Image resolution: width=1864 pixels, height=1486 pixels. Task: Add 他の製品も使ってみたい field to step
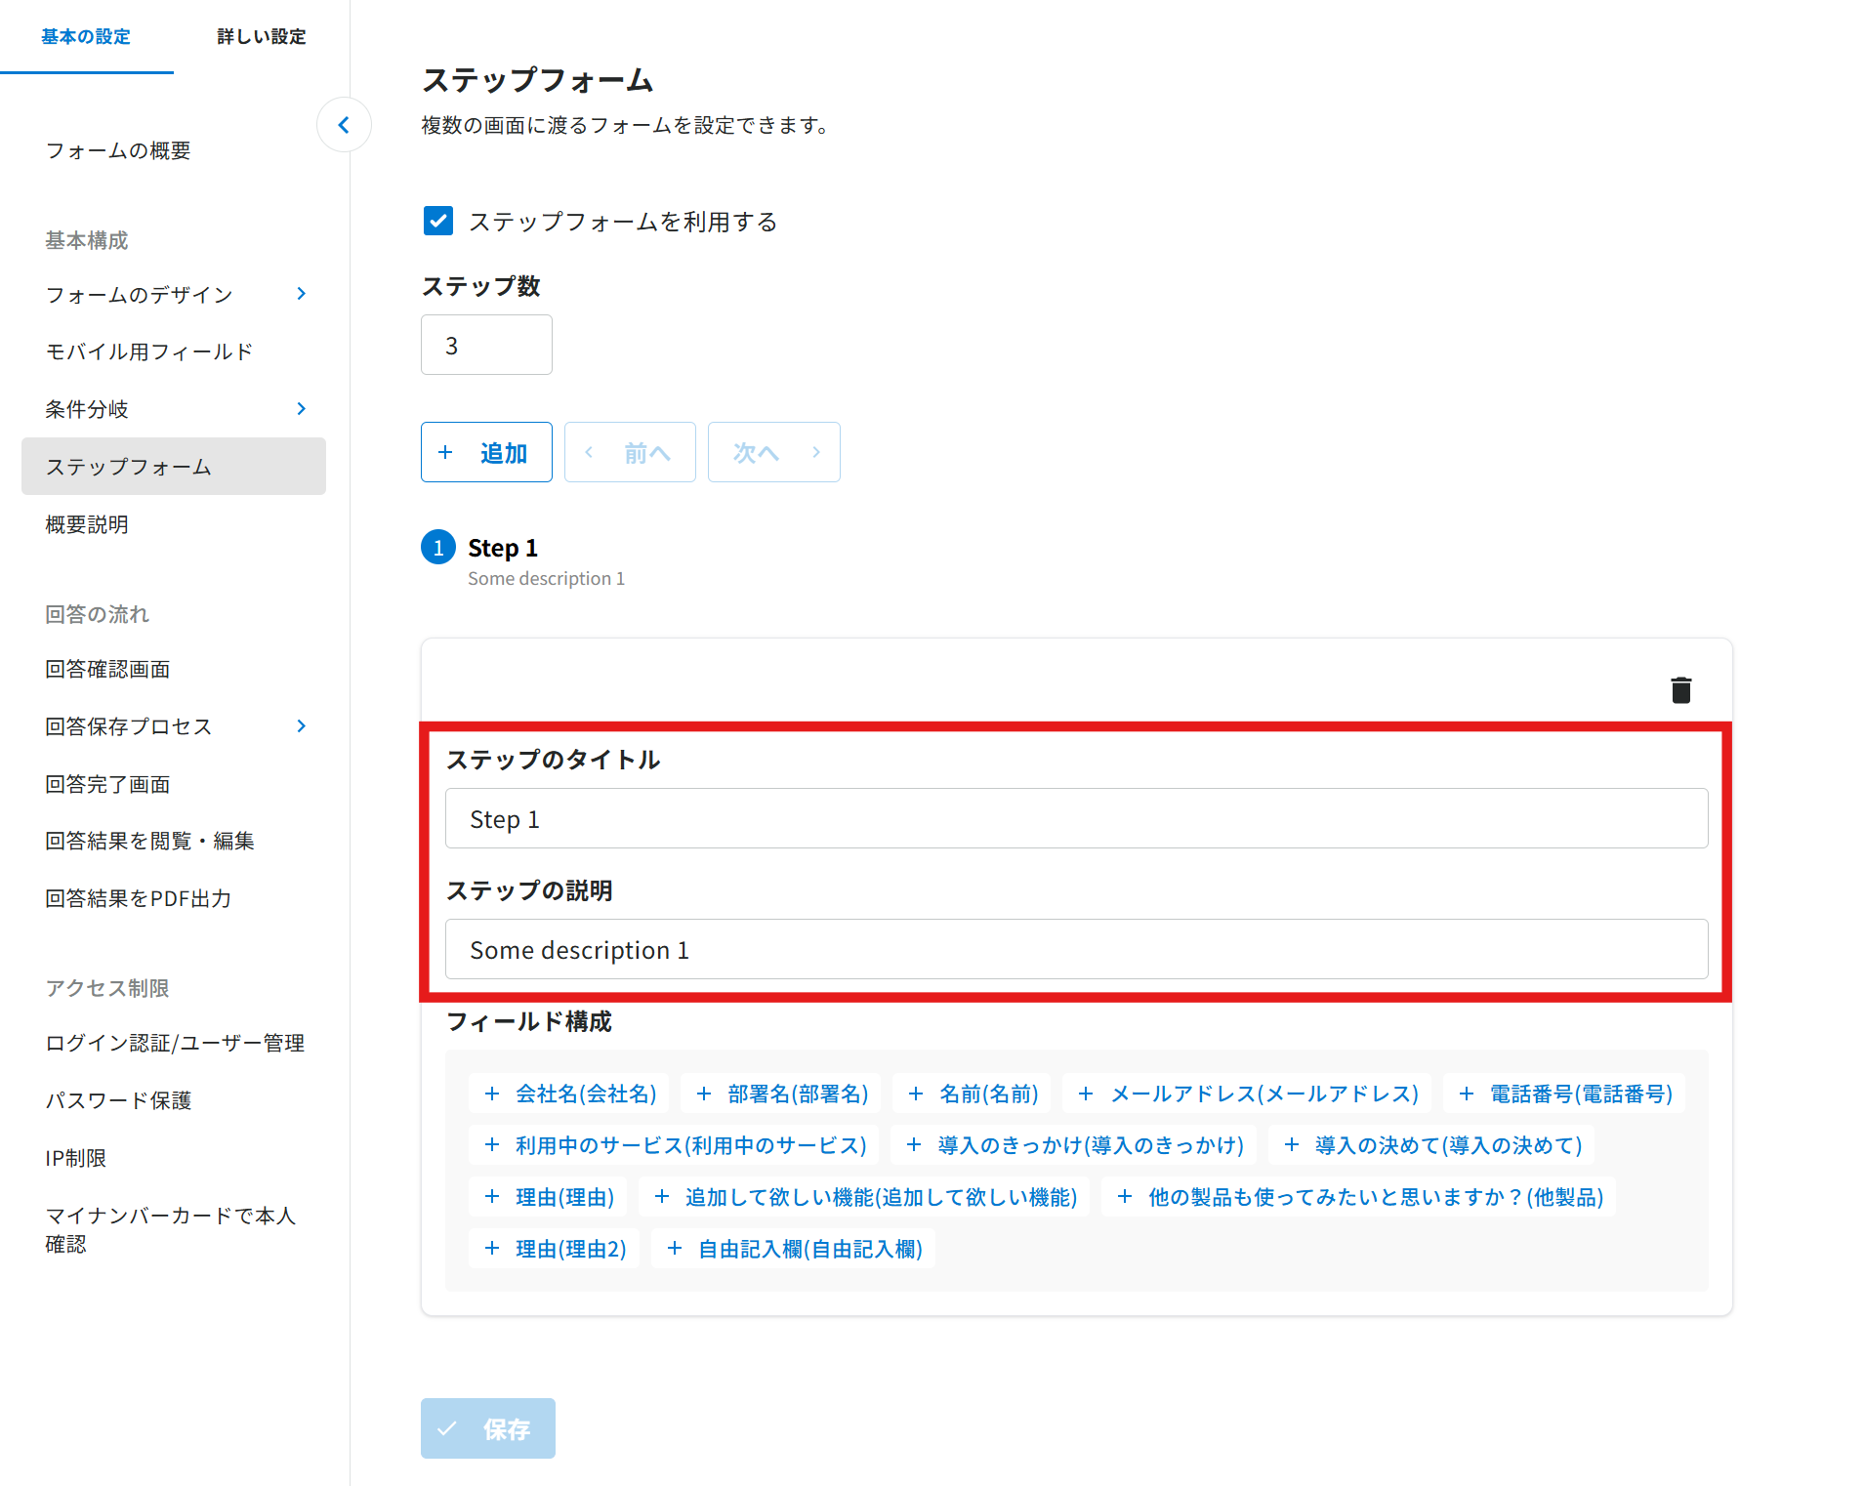(x=1359, y=1197)
